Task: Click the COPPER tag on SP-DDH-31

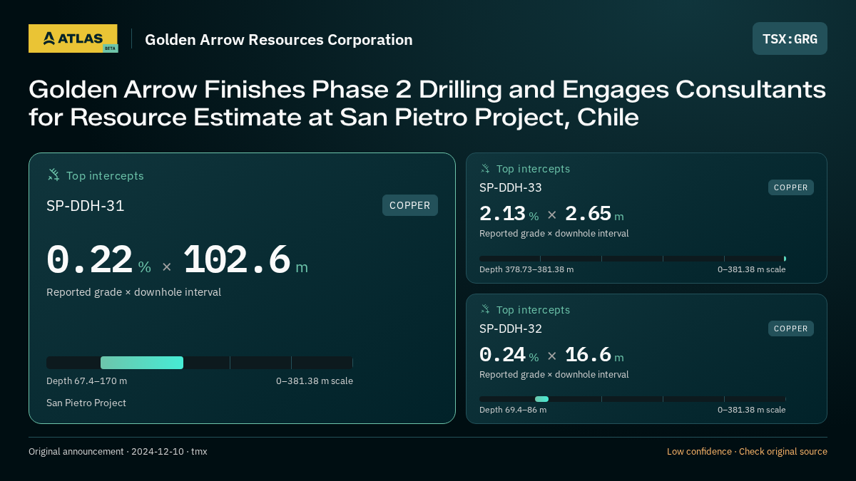Action: point(410,205)
